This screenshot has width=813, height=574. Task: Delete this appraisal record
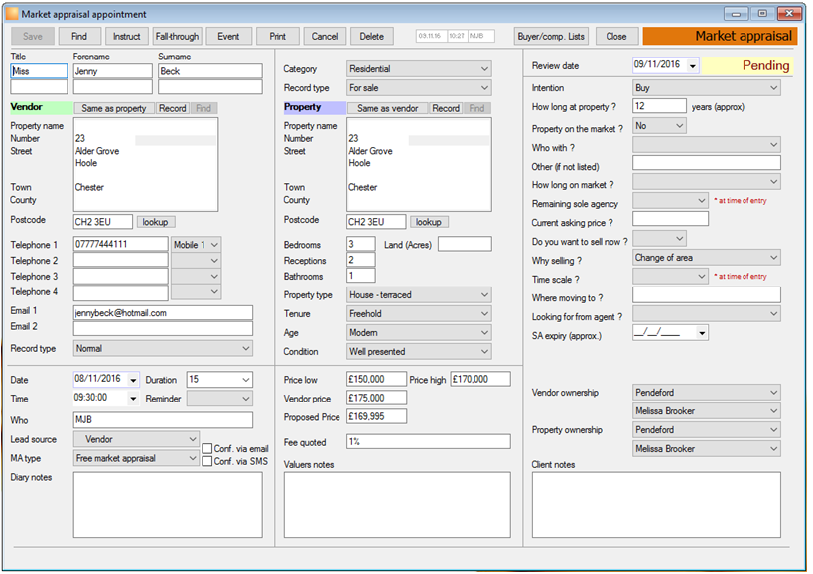[372, 37]
